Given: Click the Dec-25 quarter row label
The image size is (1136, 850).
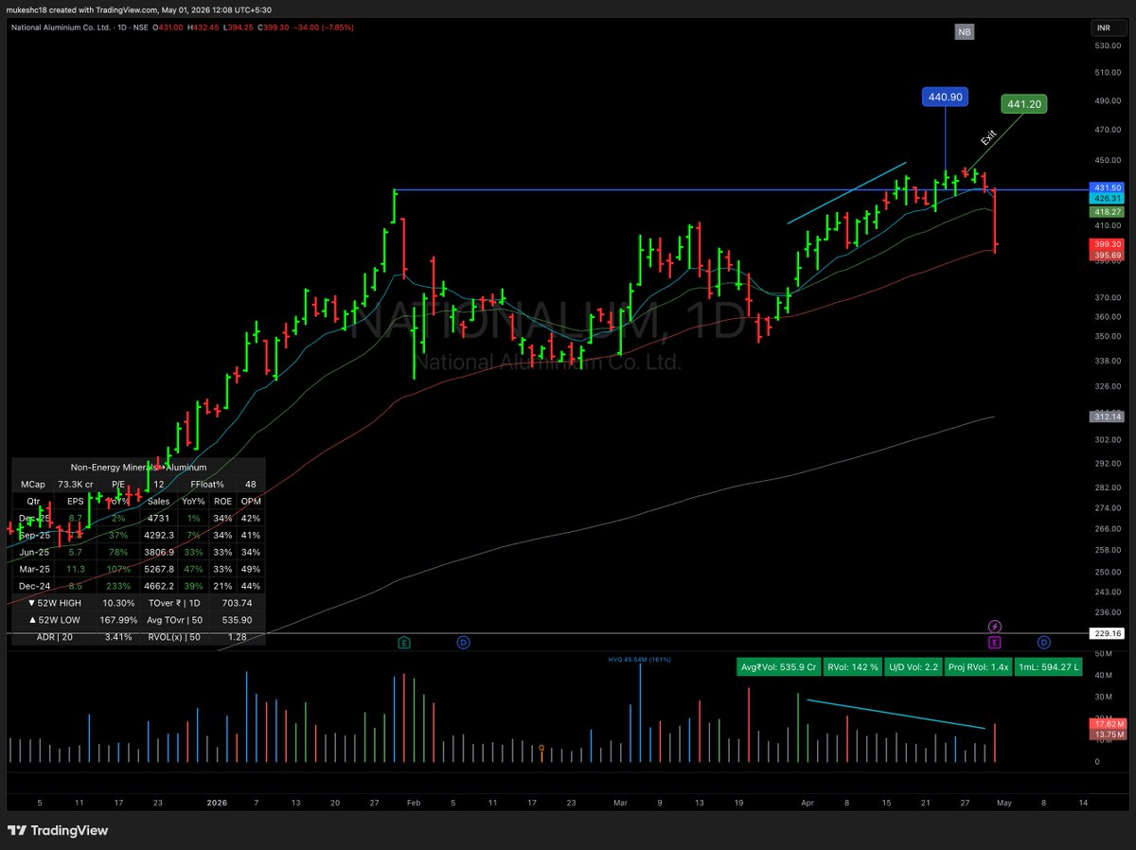Looking at the screenshot, I should click(35, 518).
